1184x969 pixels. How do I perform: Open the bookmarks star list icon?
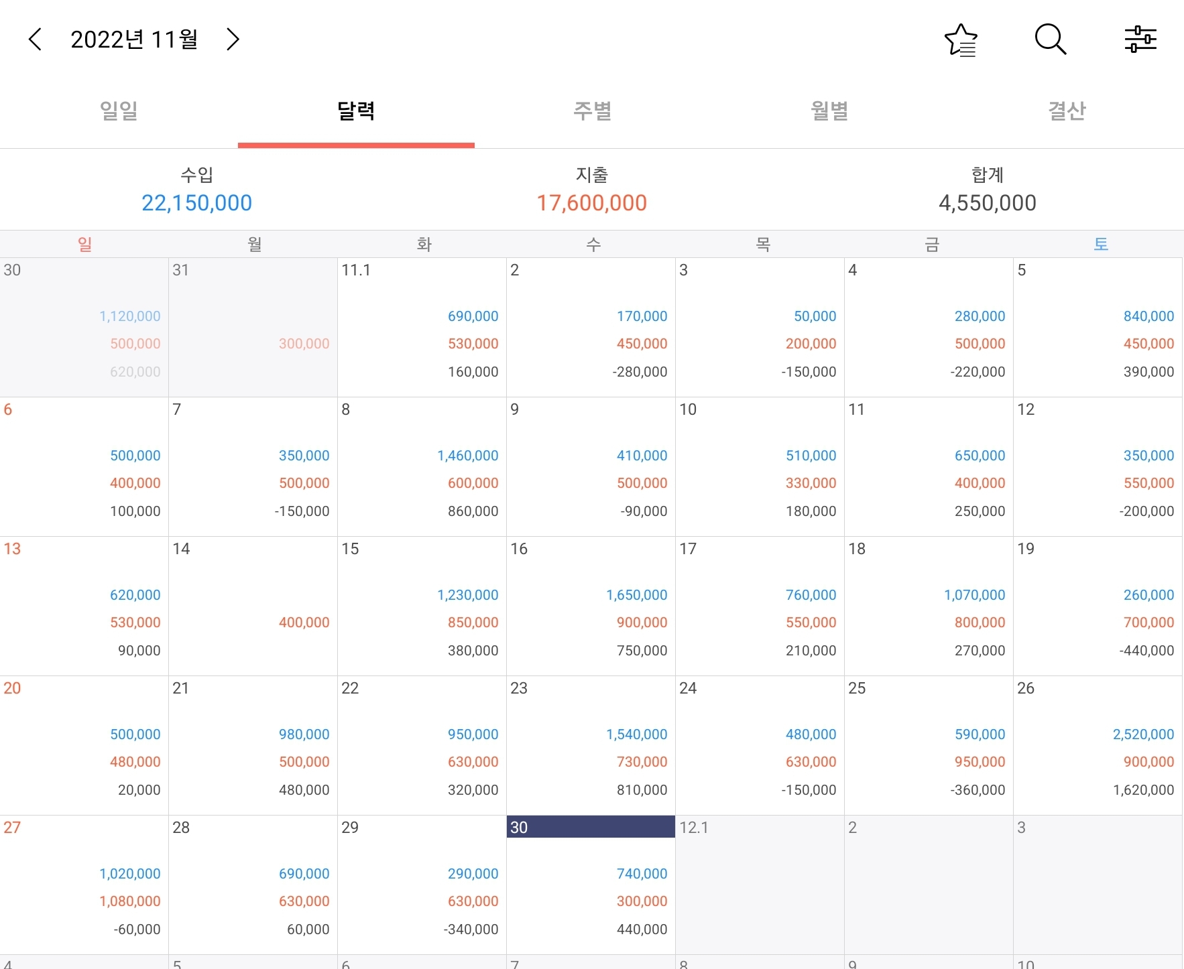(x=961, y=40)
